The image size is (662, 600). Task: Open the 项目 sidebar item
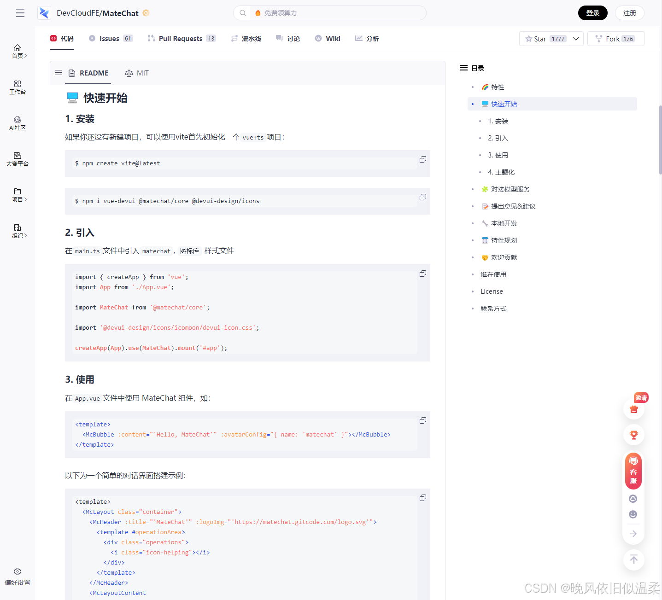[18, 195]
